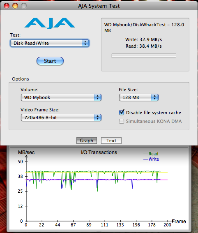This screenshot has width=198, height=233.
Task: Open the Test type dropdown
Action: point(50,43)
